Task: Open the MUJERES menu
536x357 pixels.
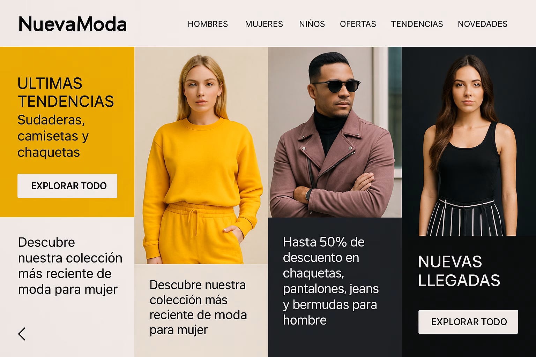Action: [x=264, y=24]
